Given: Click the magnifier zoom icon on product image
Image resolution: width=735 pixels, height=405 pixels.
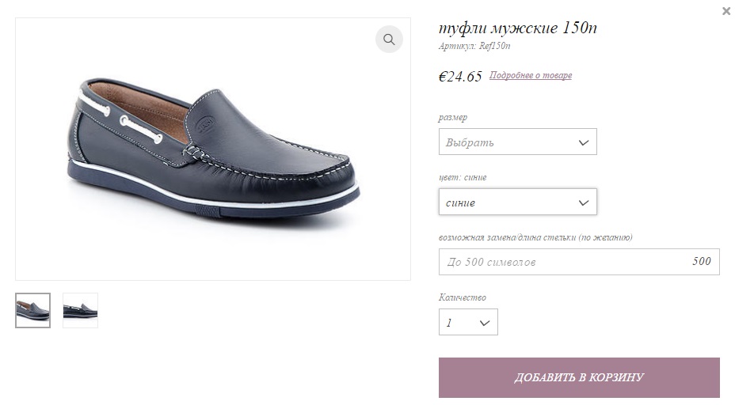Looking at the screenshot, I should (389, 40).
